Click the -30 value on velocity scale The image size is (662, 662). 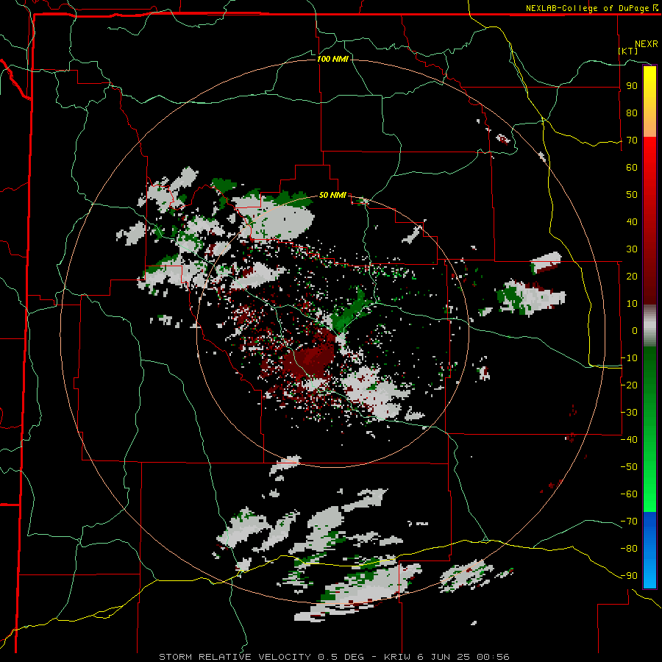(629, 413)
